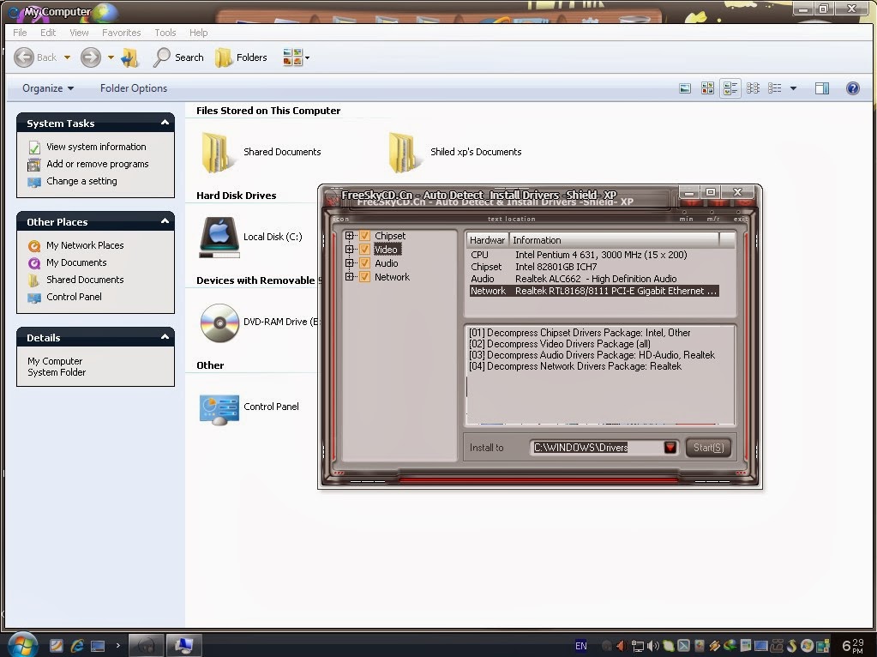
Task: Open My Documents in Other Places
Action: coord(76,262)
